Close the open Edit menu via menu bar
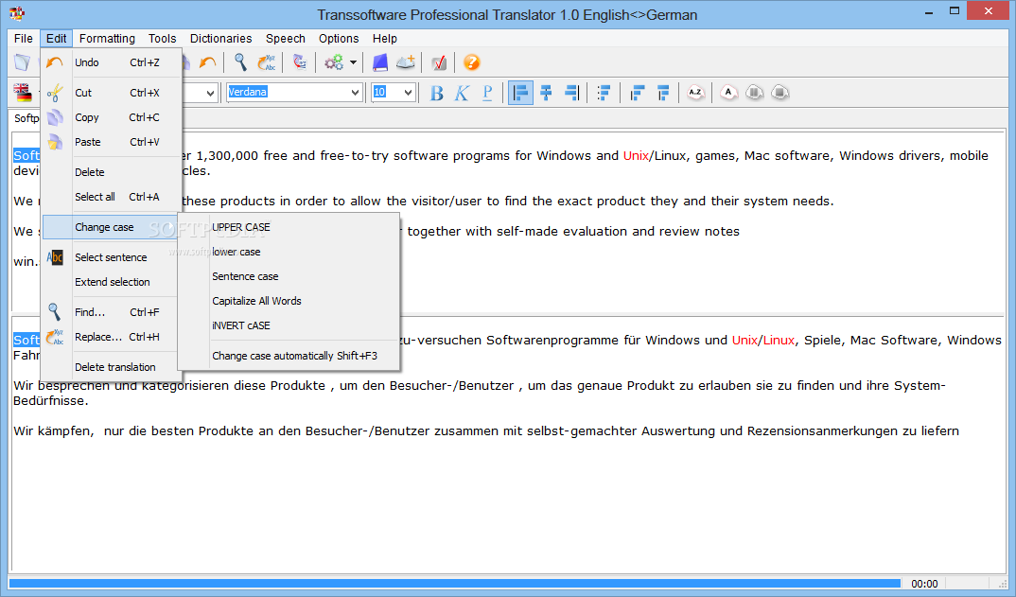 pos(57,38)
